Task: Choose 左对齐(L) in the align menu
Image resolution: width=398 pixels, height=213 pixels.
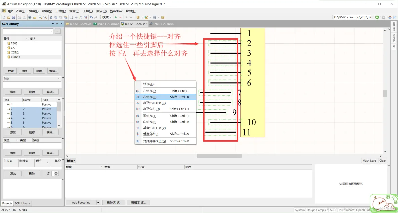Action: tap(165, 91)
